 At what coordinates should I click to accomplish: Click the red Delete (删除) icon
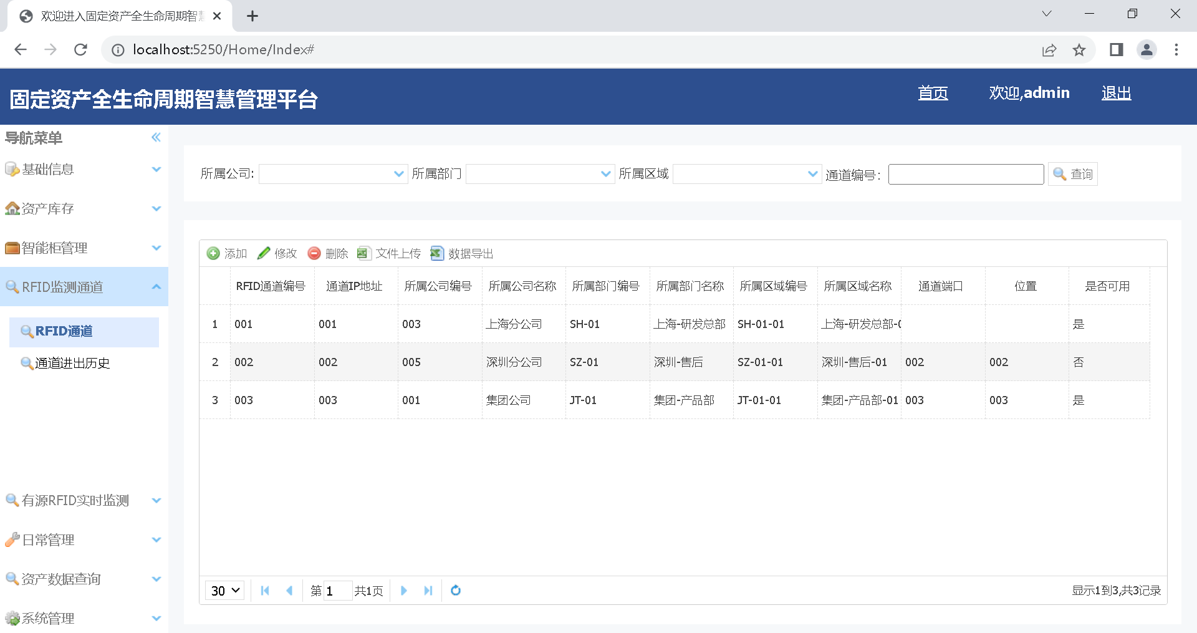pyautogui.click(x=314, y=253)
